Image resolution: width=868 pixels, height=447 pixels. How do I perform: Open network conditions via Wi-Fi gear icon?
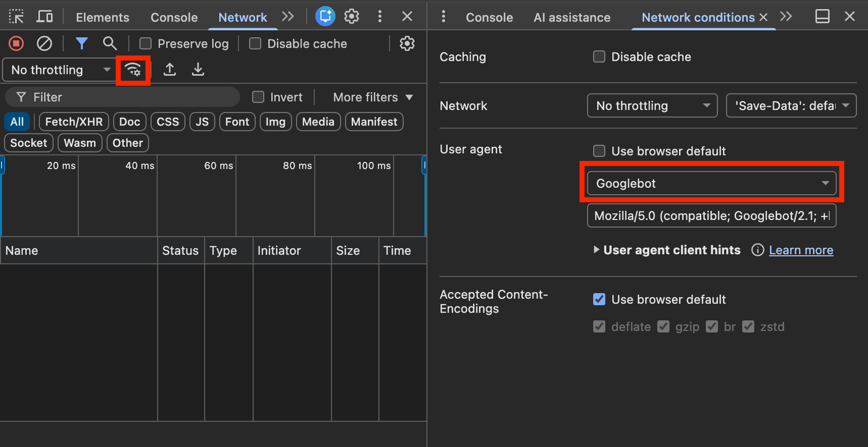133,70
